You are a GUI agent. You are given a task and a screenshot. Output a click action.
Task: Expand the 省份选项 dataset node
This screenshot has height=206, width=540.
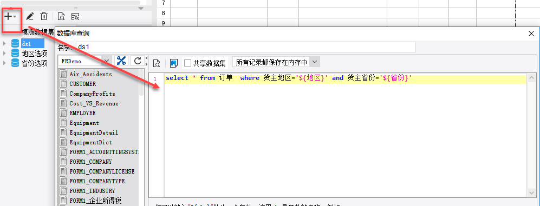4,63
